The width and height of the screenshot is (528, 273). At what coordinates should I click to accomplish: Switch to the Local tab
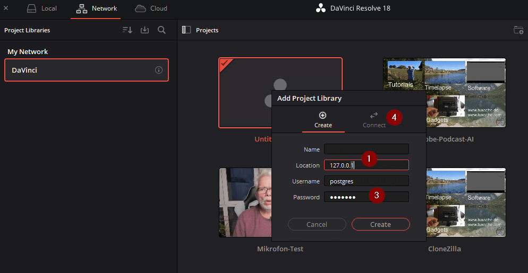point(42,8)
